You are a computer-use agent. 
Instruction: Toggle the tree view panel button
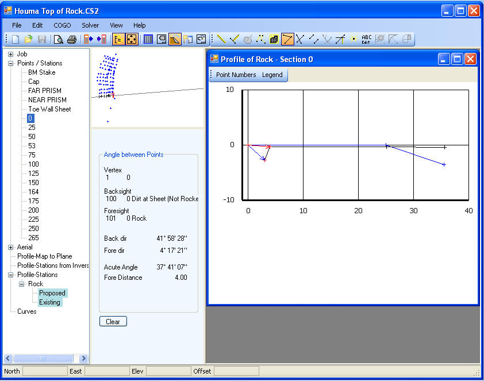[118, 39]
